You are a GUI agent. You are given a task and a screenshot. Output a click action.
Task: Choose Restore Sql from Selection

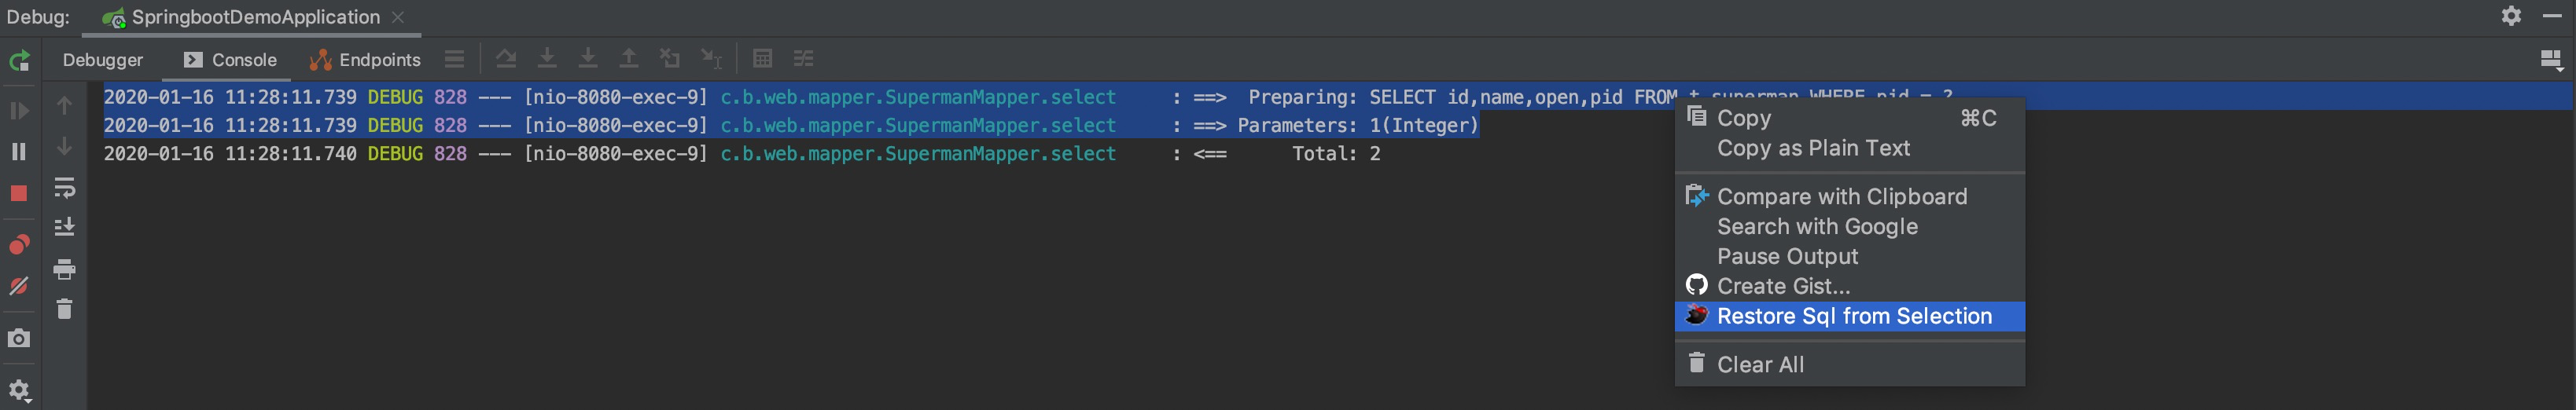[x=1853, y=316]
